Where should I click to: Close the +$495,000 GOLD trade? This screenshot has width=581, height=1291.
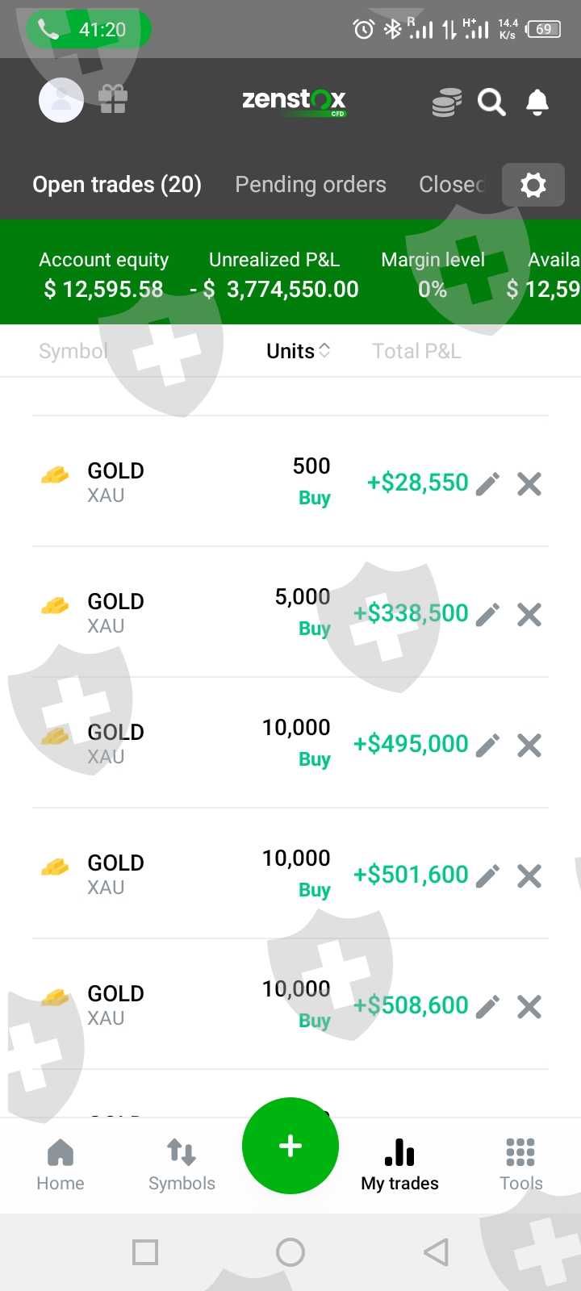(x=529, y=746)
